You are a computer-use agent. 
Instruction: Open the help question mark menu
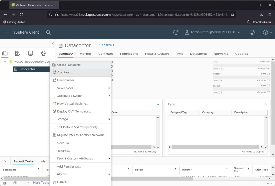point(267,32)
